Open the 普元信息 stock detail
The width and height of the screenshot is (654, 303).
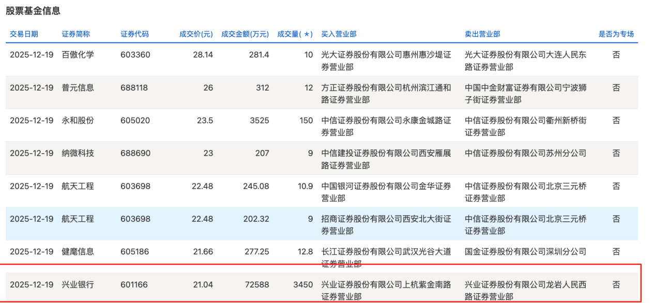click(x=79, y=87)
